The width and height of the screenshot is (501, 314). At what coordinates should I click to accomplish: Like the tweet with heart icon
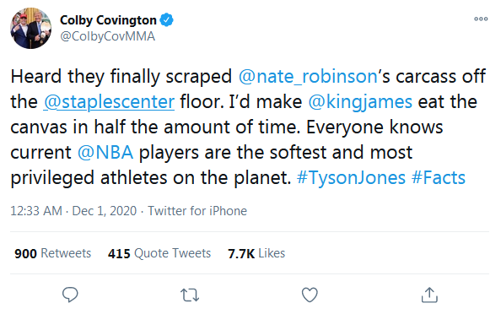coord(310,295)
